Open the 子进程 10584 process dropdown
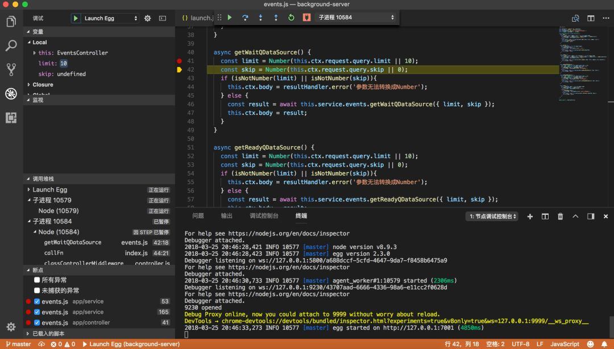614x349 pixels. tap(356, 18)
